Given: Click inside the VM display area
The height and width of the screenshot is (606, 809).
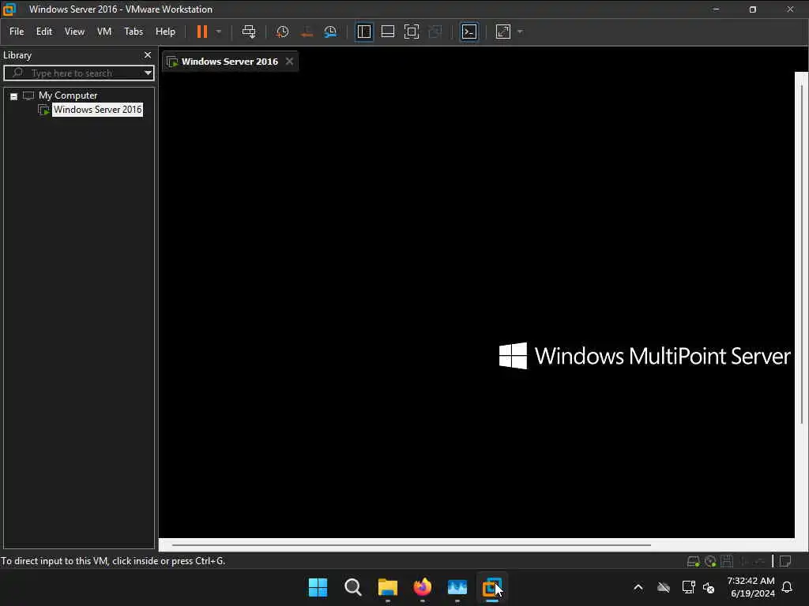Looking at the screenshot, I should 476,304.
